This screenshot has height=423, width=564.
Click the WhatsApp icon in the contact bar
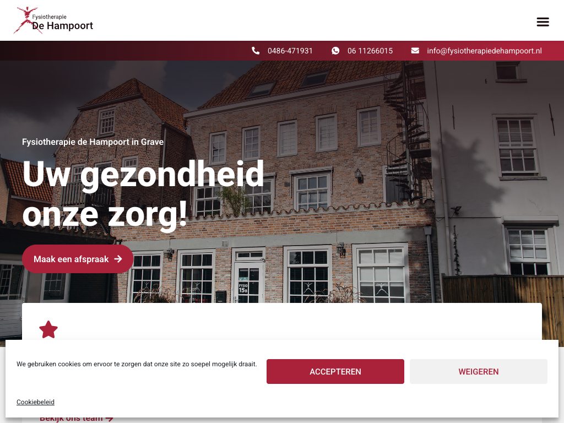(x=335, y=51)
